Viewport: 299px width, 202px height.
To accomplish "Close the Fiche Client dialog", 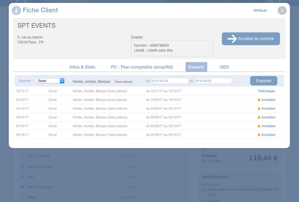I will point(282,10).
